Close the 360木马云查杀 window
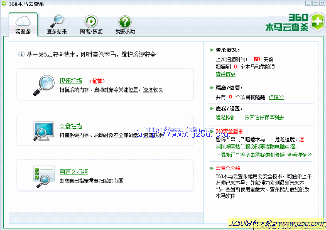326x230 pixels. pyautogui.click(x=322, y=3)
